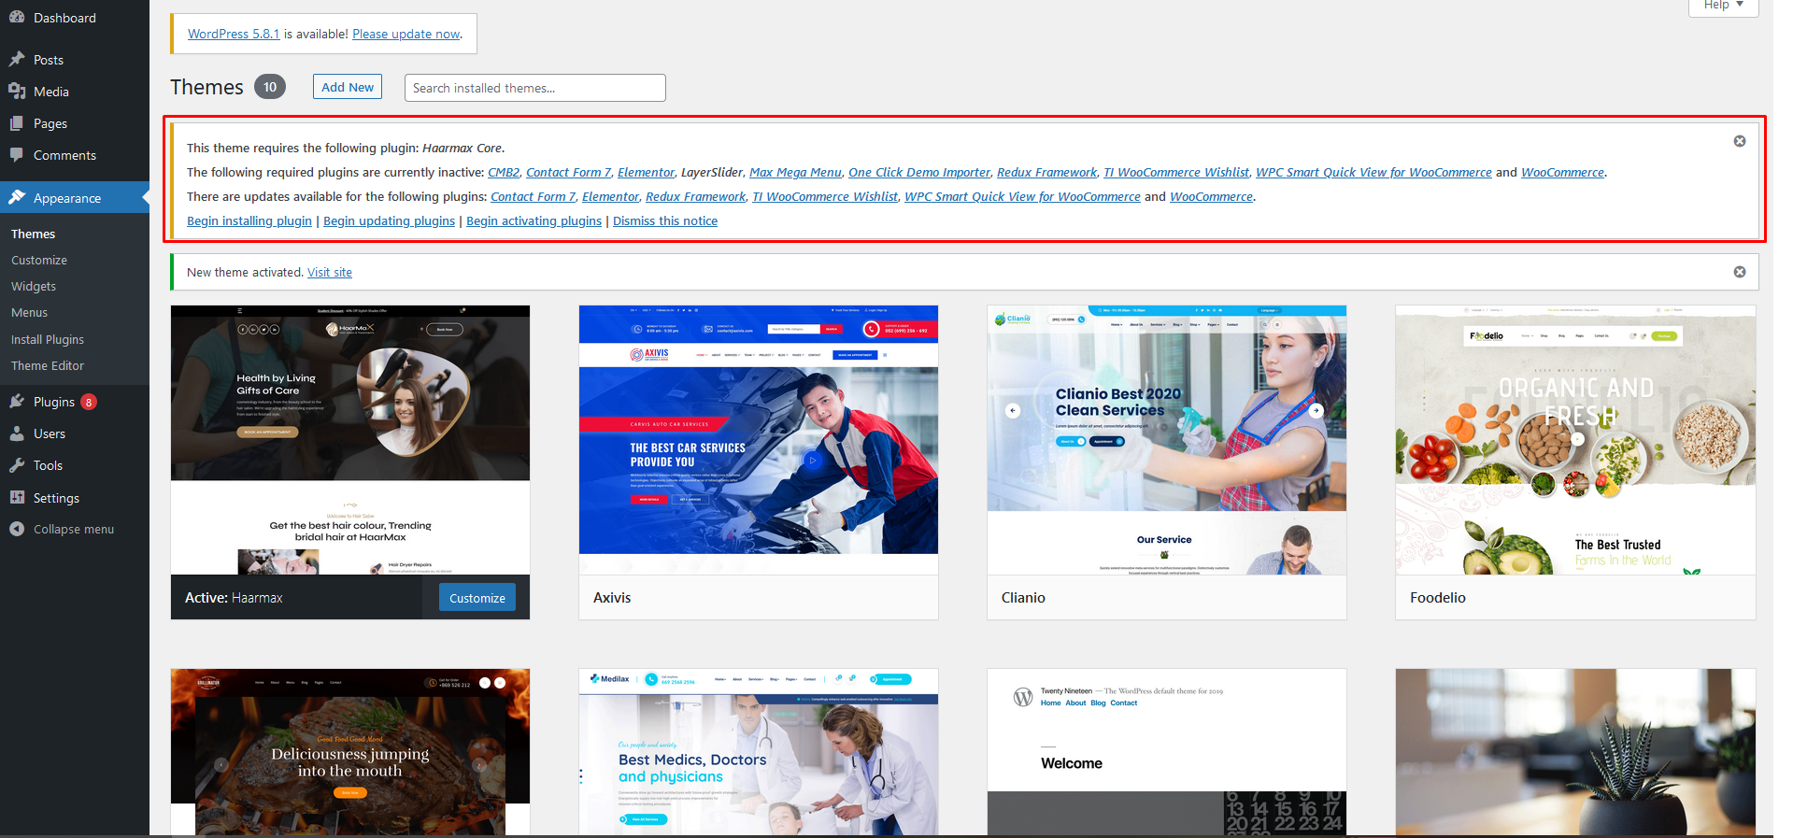The height and width of the screenshot is (838, 1793).
Task: Click the Collapse menu arrow icon
Action: point(17,528)
